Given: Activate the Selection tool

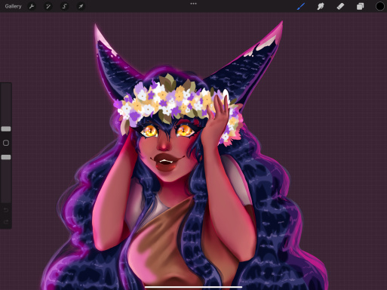Looking at the screenshot, I should coord(64,6).
